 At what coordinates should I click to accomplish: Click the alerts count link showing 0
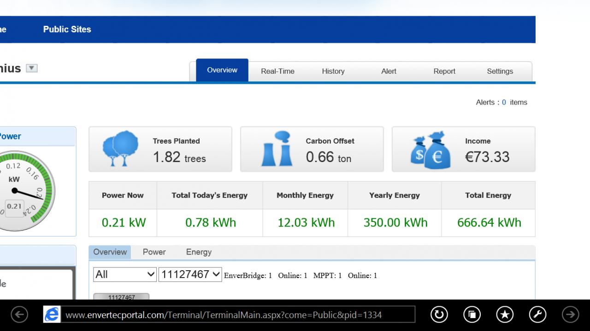click(504, 103)
